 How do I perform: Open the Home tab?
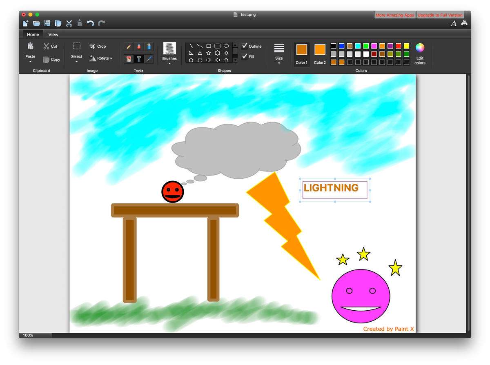click(x=33, y=35)
